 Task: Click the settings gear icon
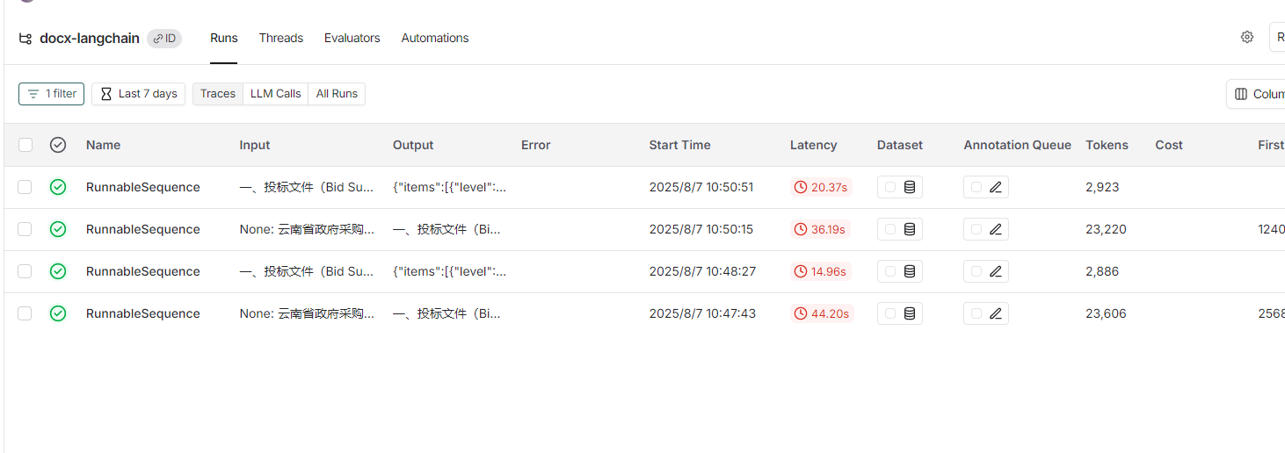click(x=1246, y=37)
